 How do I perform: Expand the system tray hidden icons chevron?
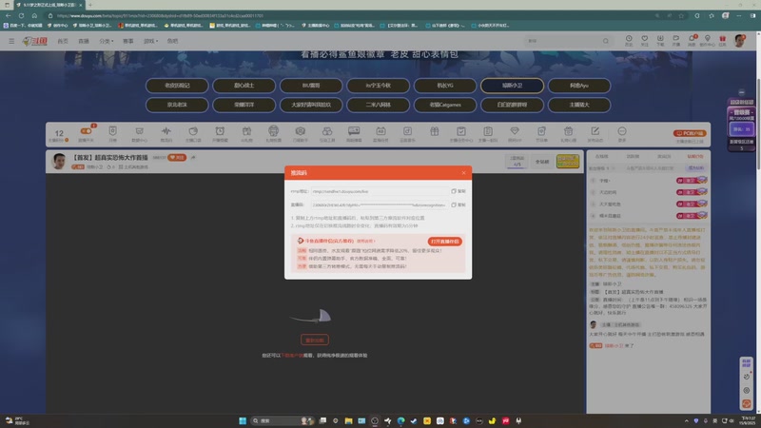point(686,420)
